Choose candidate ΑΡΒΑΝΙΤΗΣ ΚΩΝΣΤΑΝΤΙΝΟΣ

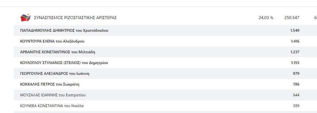[58, 52]
